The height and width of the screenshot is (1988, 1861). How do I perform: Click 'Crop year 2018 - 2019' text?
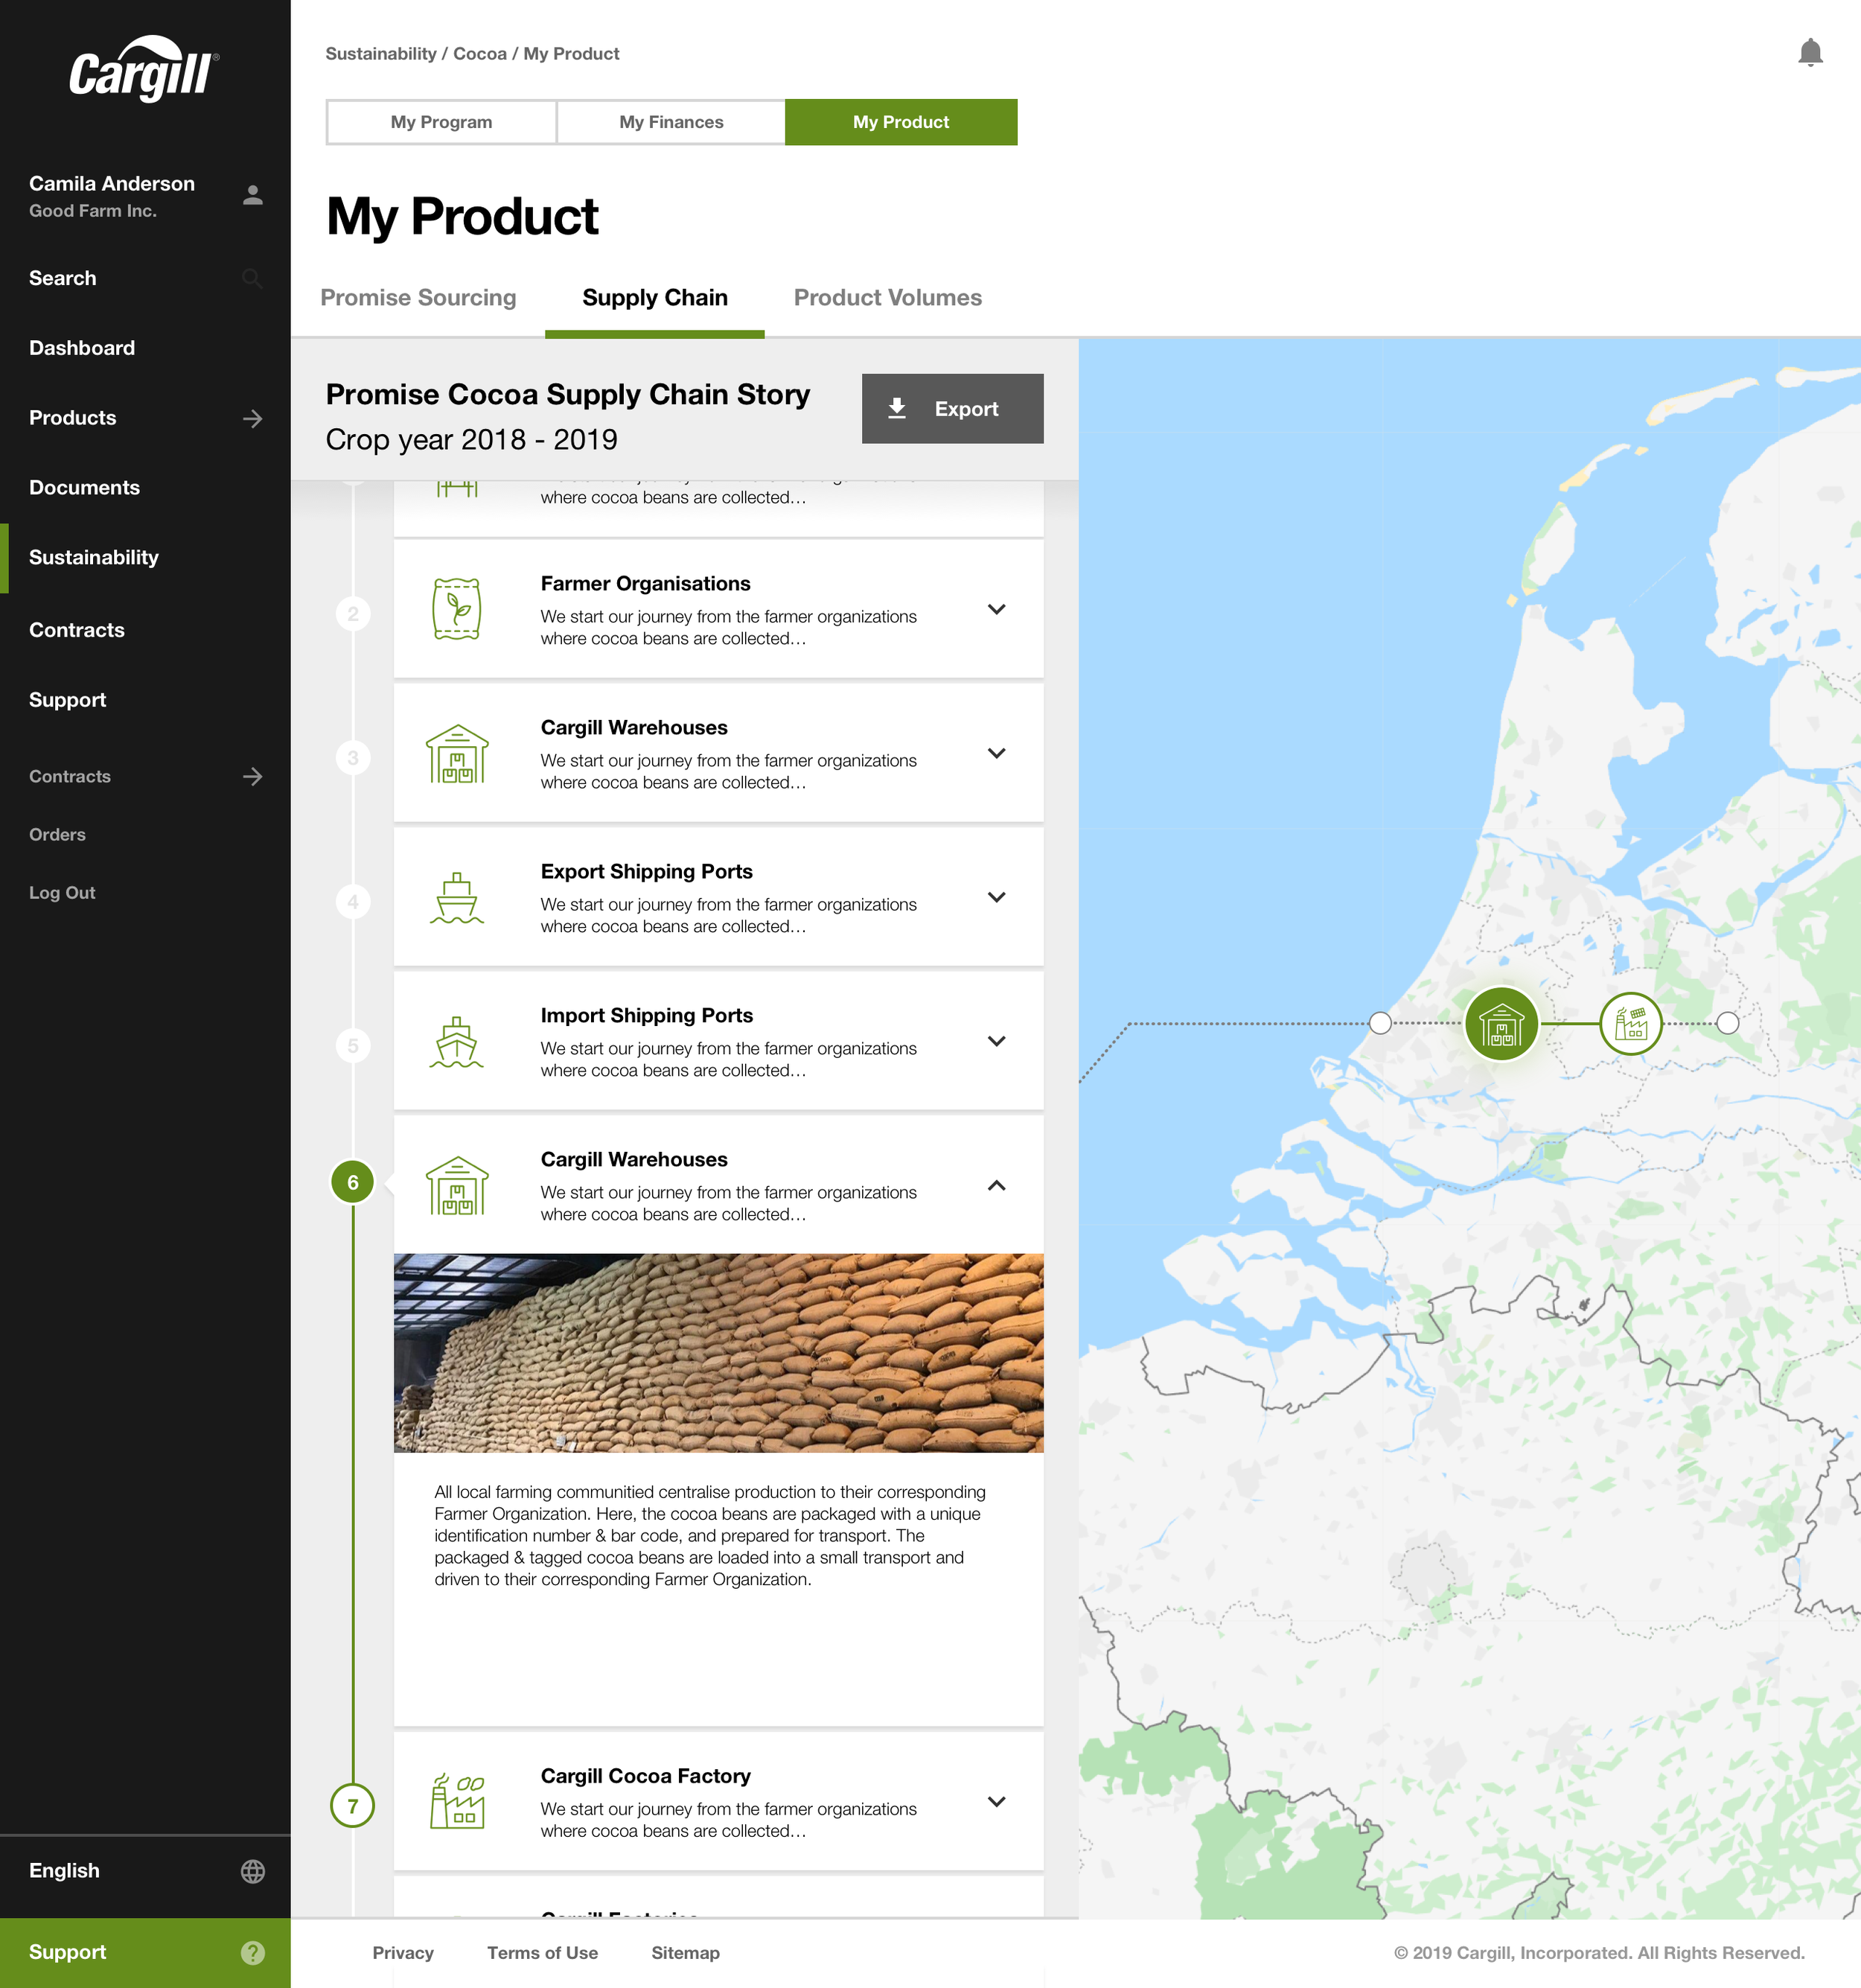[x=472, y=440]
